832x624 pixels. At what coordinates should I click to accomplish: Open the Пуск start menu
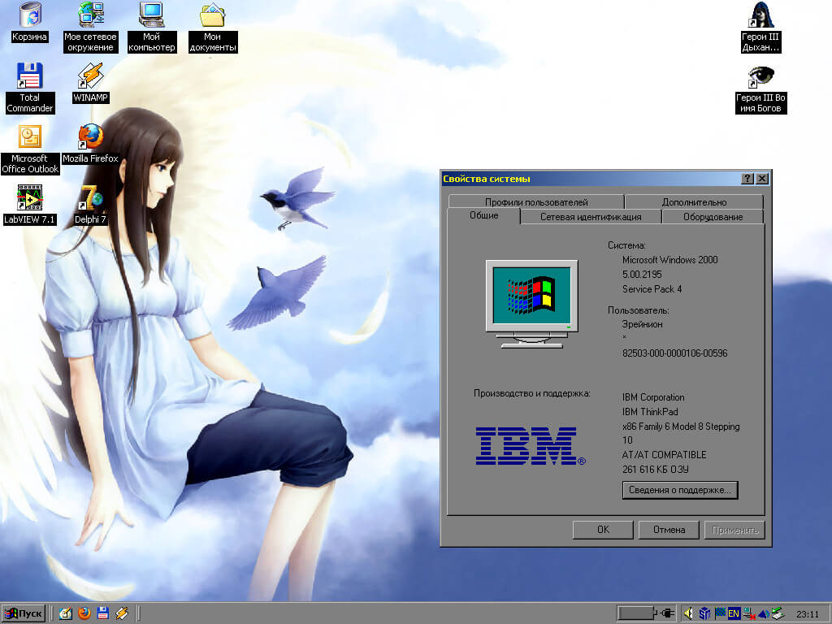tap(24, 613)
